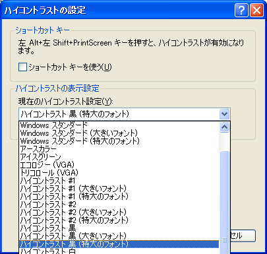Select Windows スタンダード list option
Viewport: 267px width, 254px height.
(x=119, y=125)
